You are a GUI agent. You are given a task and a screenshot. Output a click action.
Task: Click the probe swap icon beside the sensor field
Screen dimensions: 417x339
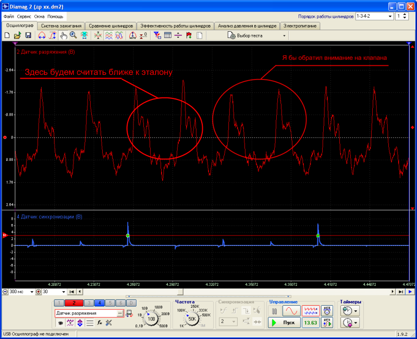pyautogui.click(x=129, y=313)
